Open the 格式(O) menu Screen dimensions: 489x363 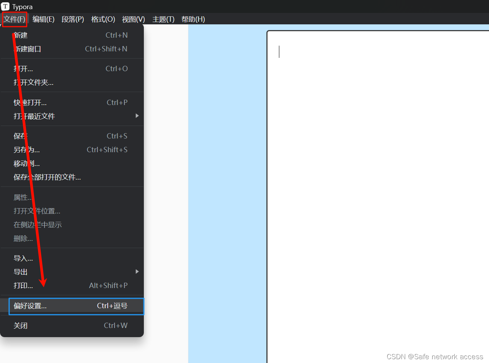103,19
